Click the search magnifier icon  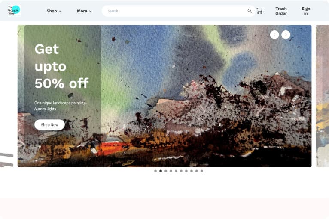[x=250, y=11]
